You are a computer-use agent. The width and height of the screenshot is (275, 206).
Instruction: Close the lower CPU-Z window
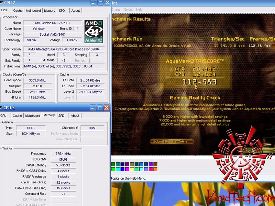107,107
